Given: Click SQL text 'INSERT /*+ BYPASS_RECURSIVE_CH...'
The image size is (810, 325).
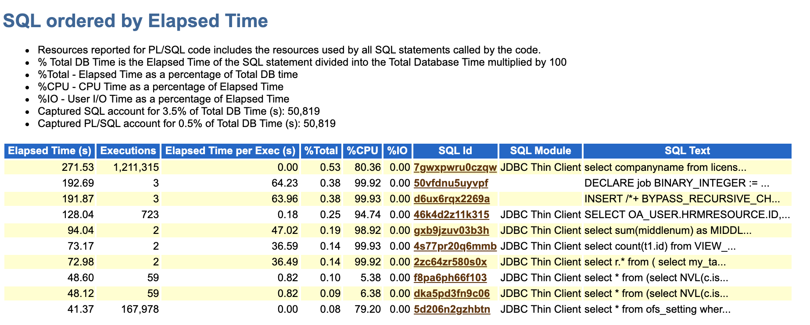Looking at the screenshot, I should pyautogui.click(x=682, y=199).
